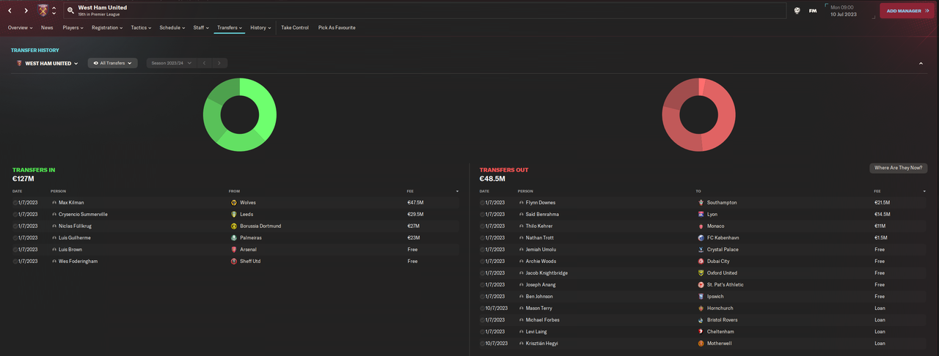939x356 pixels.
Task: Click player icon beside Max Kilman
Action: [x=54, y=202]
